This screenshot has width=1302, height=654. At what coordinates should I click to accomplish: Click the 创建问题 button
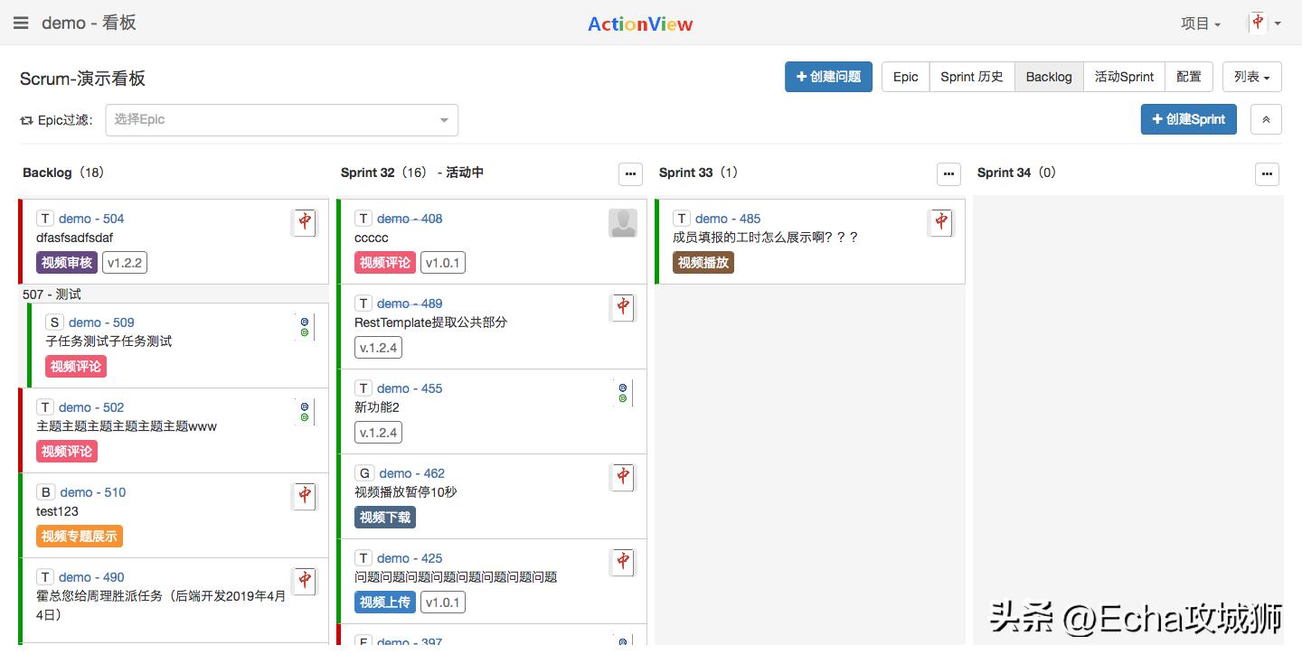(827, 77)
